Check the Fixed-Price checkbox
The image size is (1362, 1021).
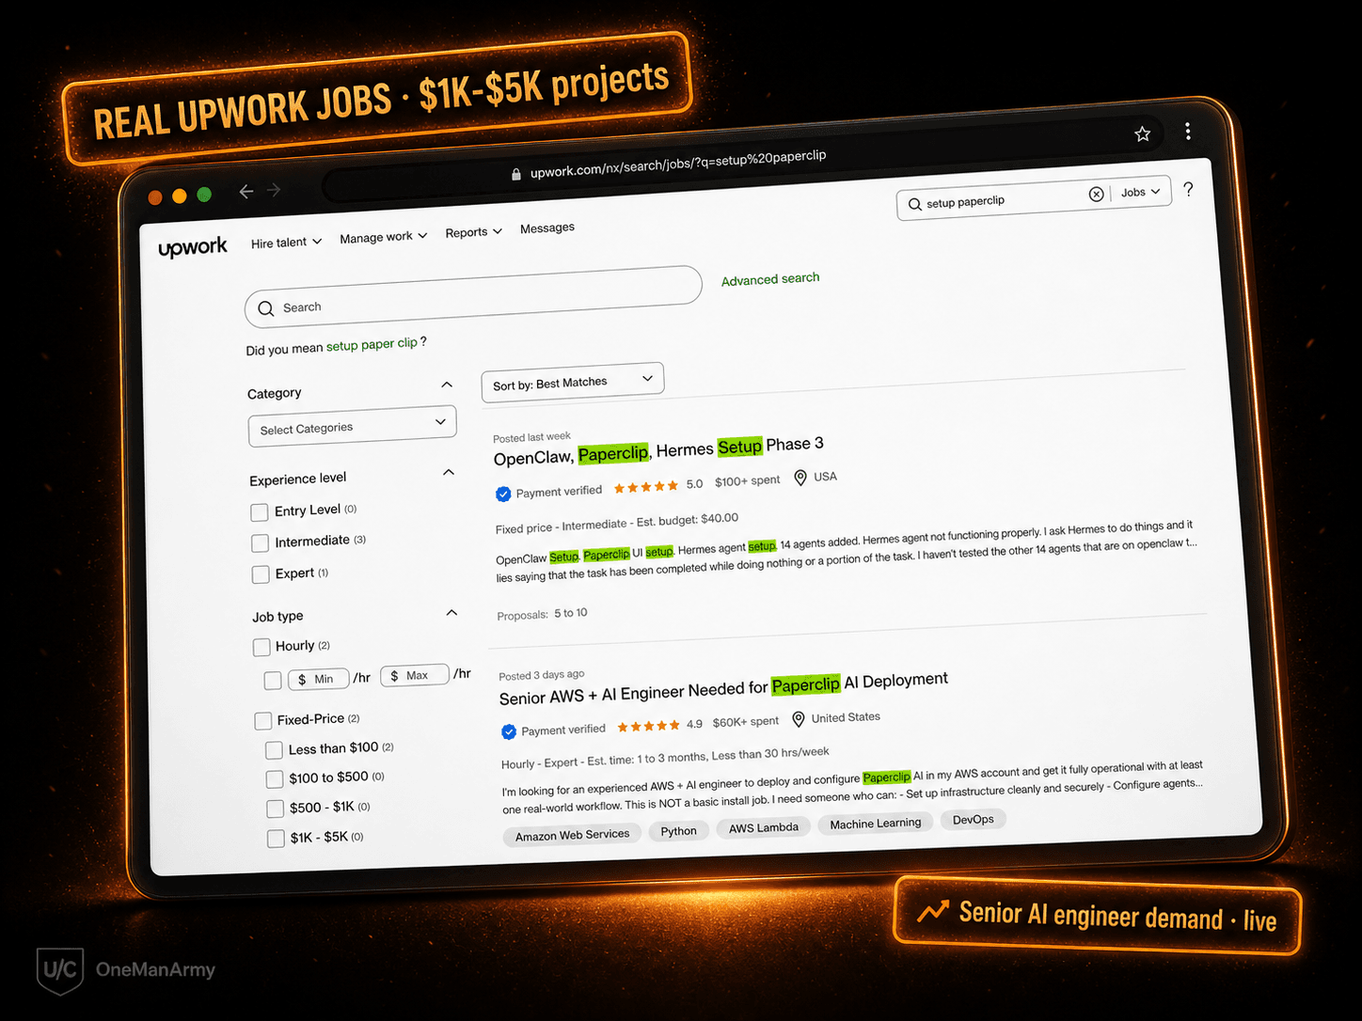pyautogui.click(x=263, y=721)
